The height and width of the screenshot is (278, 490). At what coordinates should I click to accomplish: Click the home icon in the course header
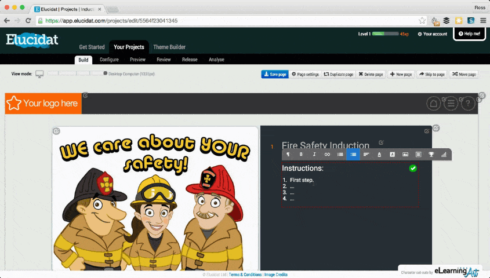433,103
